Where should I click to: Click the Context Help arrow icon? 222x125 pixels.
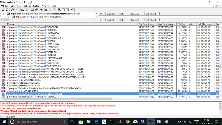(x=72, y=10)
